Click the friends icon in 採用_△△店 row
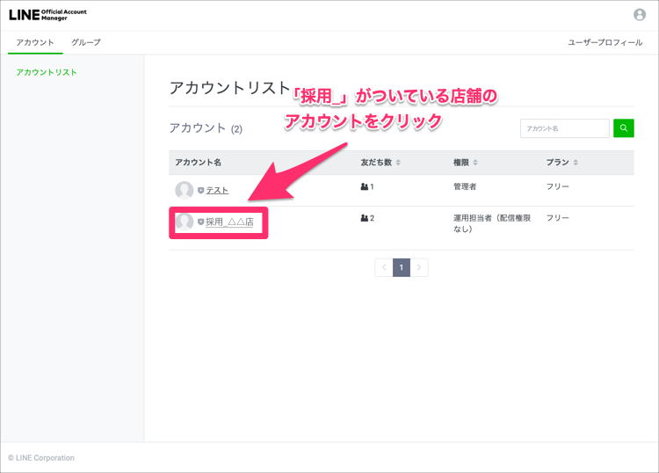 [x=365, y=218]
